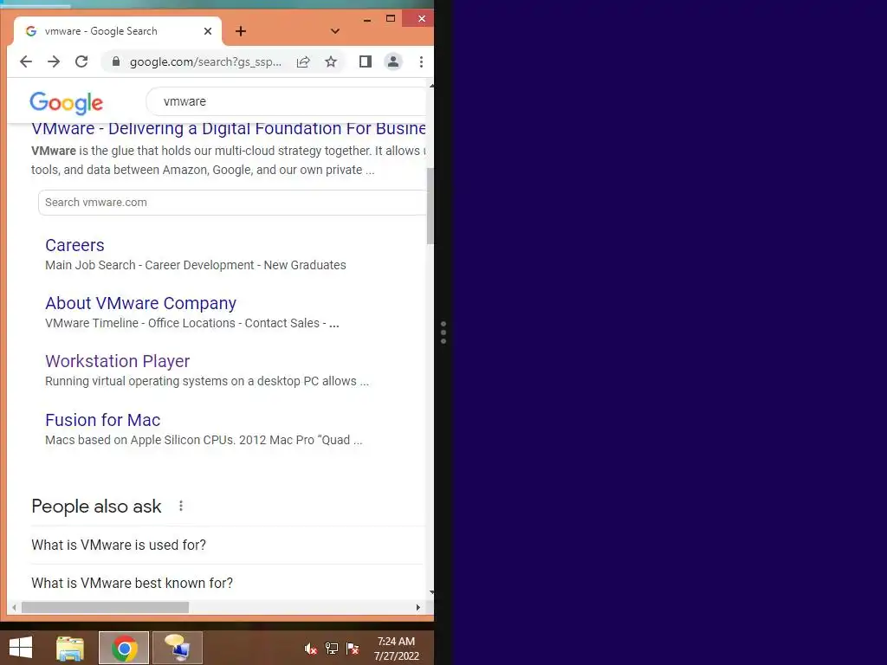Open the Careers sitelink
887x665 pixels.
pos(74,245)
